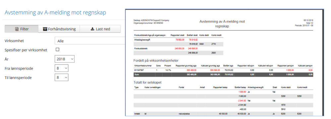Open the Filter tab
Viewport: 331px width, 119px height.
pos(21,29)
